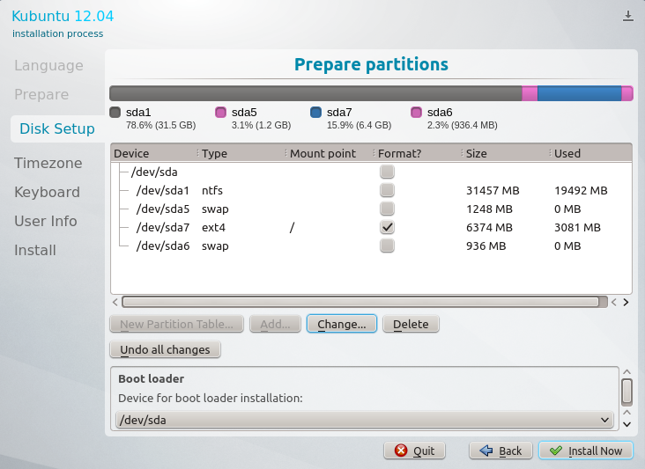Select the Disk Setup step
Viewport: 645px width, 469px height.
pos(57,128)
